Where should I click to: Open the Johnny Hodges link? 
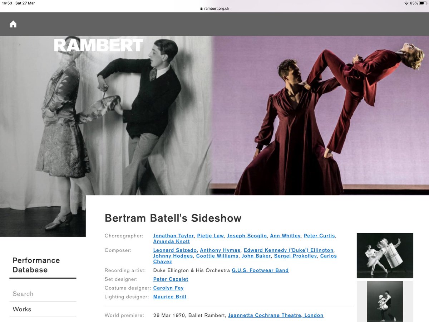click(173, 256)
